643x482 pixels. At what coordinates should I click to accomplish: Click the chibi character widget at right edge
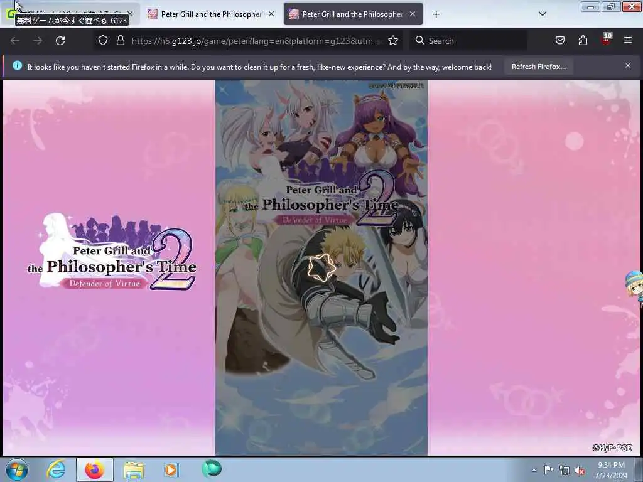[634, 287]
